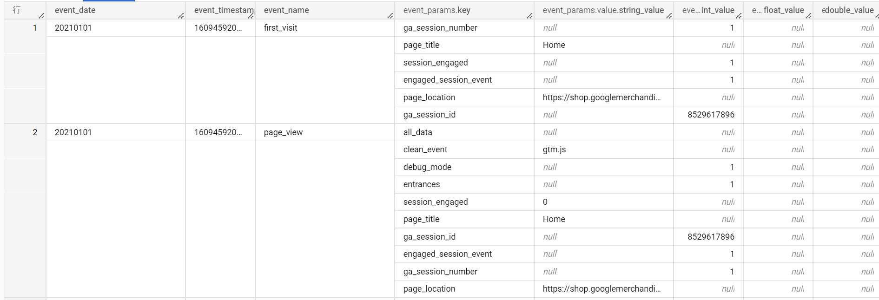
Task: Select row number 2
Action: (35, 132)
